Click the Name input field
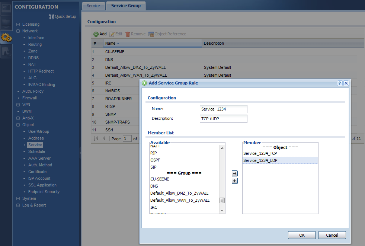The width and height of the screenshot is (365, 246). point(224,109)
